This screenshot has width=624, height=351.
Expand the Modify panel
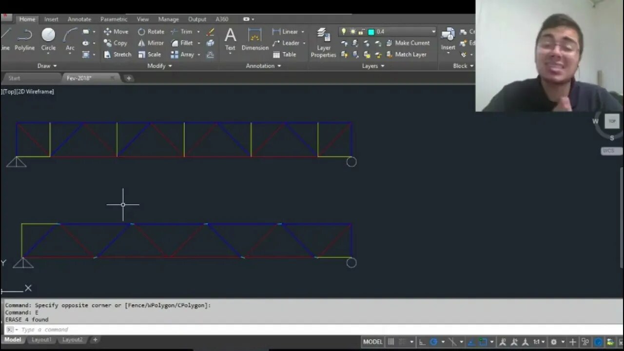[160, 66]
